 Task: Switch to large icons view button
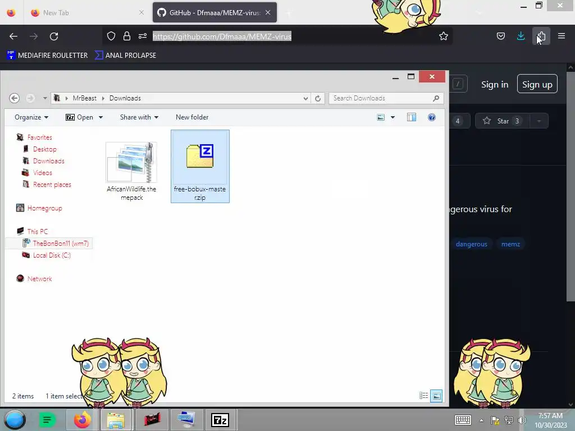tap(436, 396)
